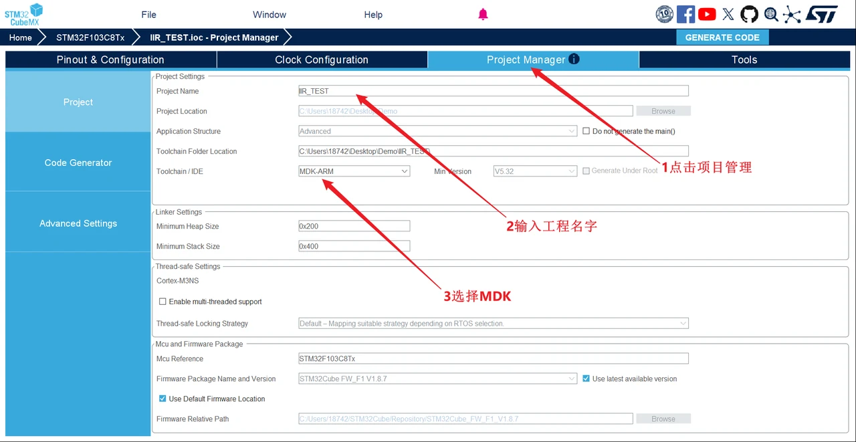856x442 pixels.
Task: Open the Help menu
Action: [x=373, y=15]
